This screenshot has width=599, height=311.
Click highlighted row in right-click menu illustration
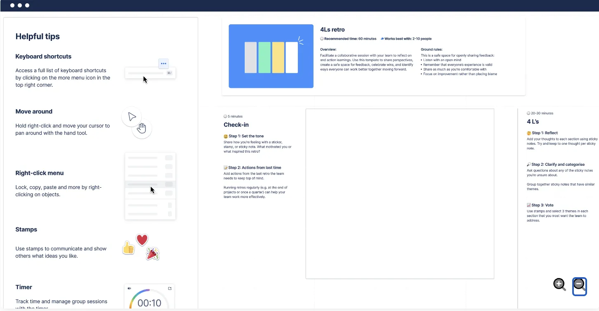tap(150, 184)
